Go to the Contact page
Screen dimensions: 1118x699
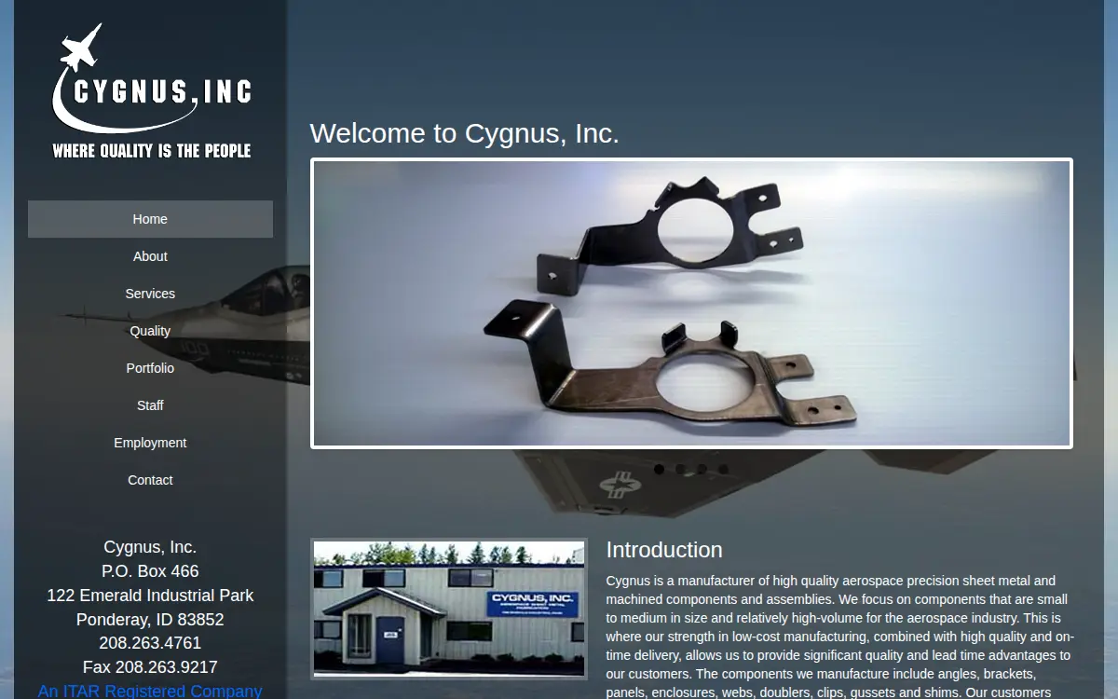click(x=150, y=480)
